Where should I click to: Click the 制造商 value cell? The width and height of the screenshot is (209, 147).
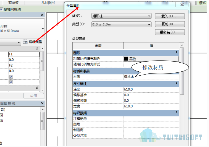(x=151, y=130)
